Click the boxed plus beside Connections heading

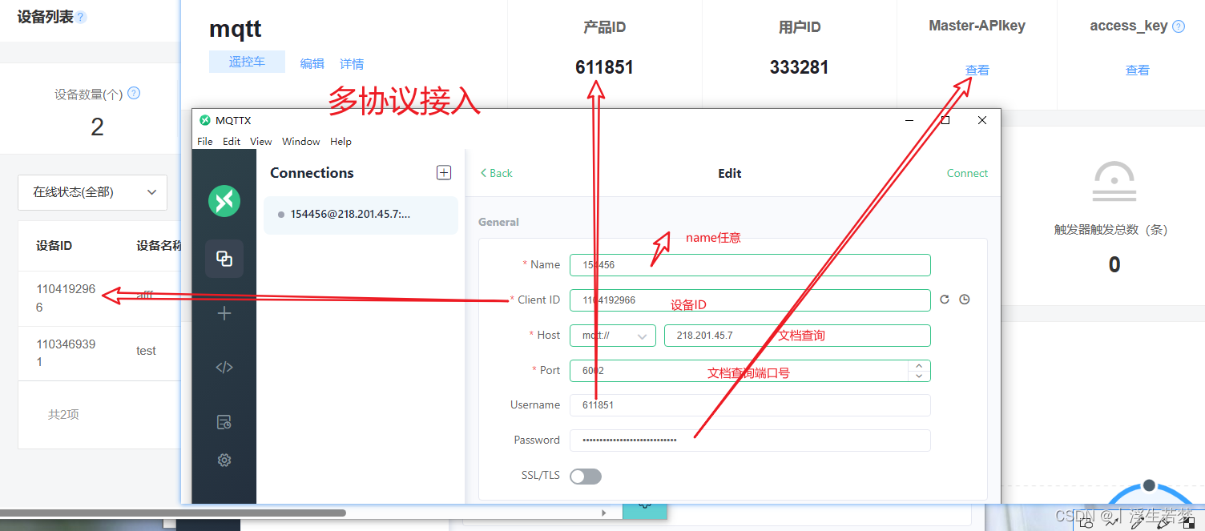(444, 172)
